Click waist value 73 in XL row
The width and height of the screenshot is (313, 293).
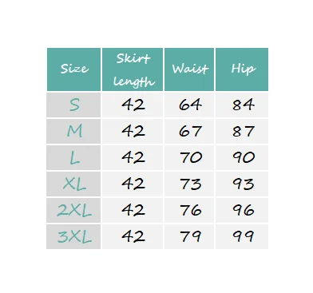[x=189, y=184]
